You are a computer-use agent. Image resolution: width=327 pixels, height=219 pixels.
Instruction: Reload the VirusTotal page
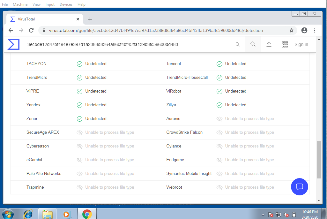tap(31, 30)
